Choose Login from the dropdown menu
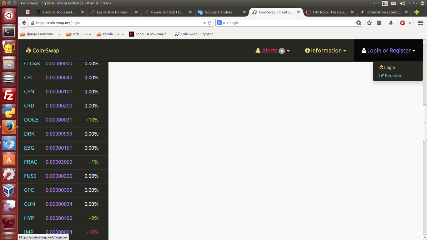Screen dimensions: 427x240 pos(387,67)
